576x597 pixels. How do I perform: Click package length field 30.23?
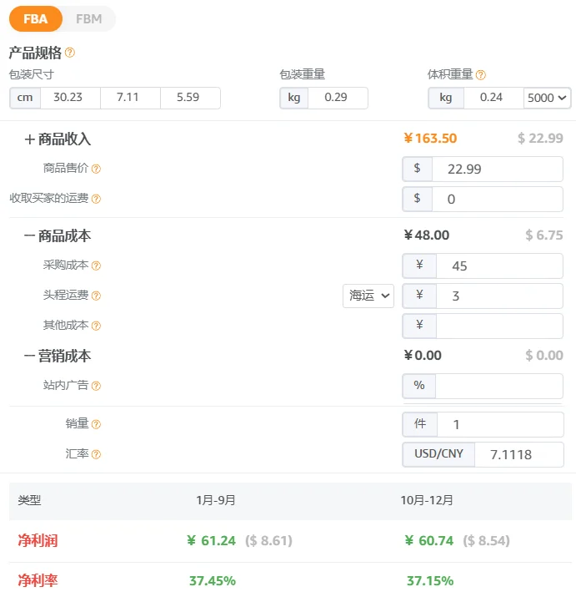[x=70, y=98]
